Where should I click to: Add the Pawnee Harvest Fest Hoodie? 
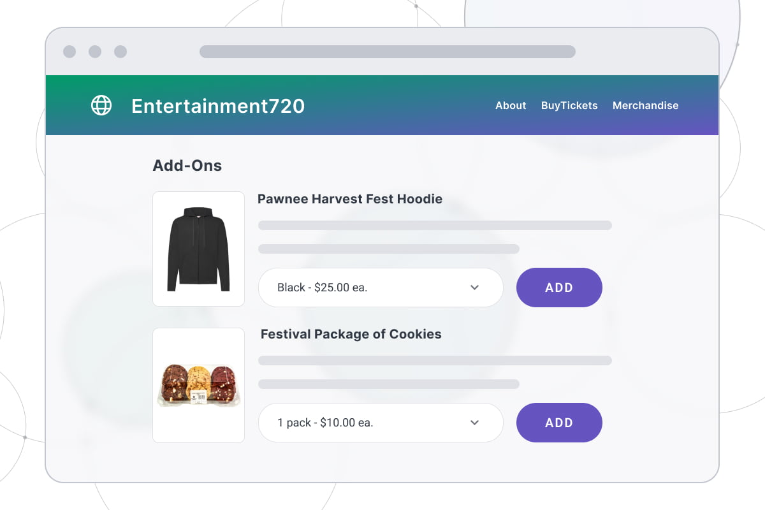pyautogui.click(x=559, y=288)
